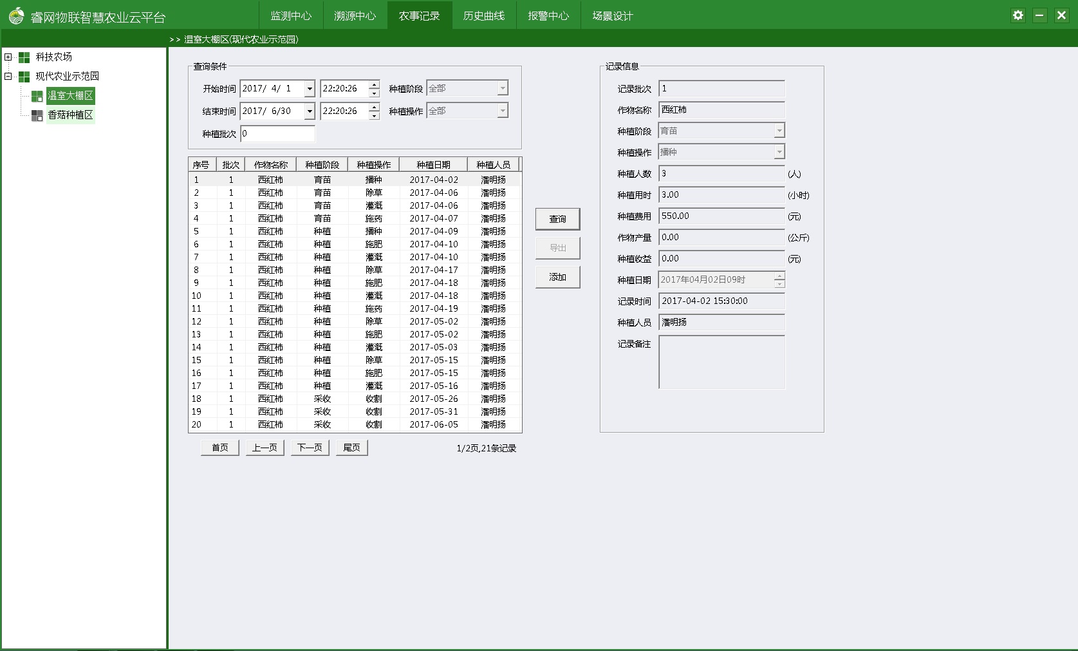
Task: Click the 添加 button
Action: 557,277
